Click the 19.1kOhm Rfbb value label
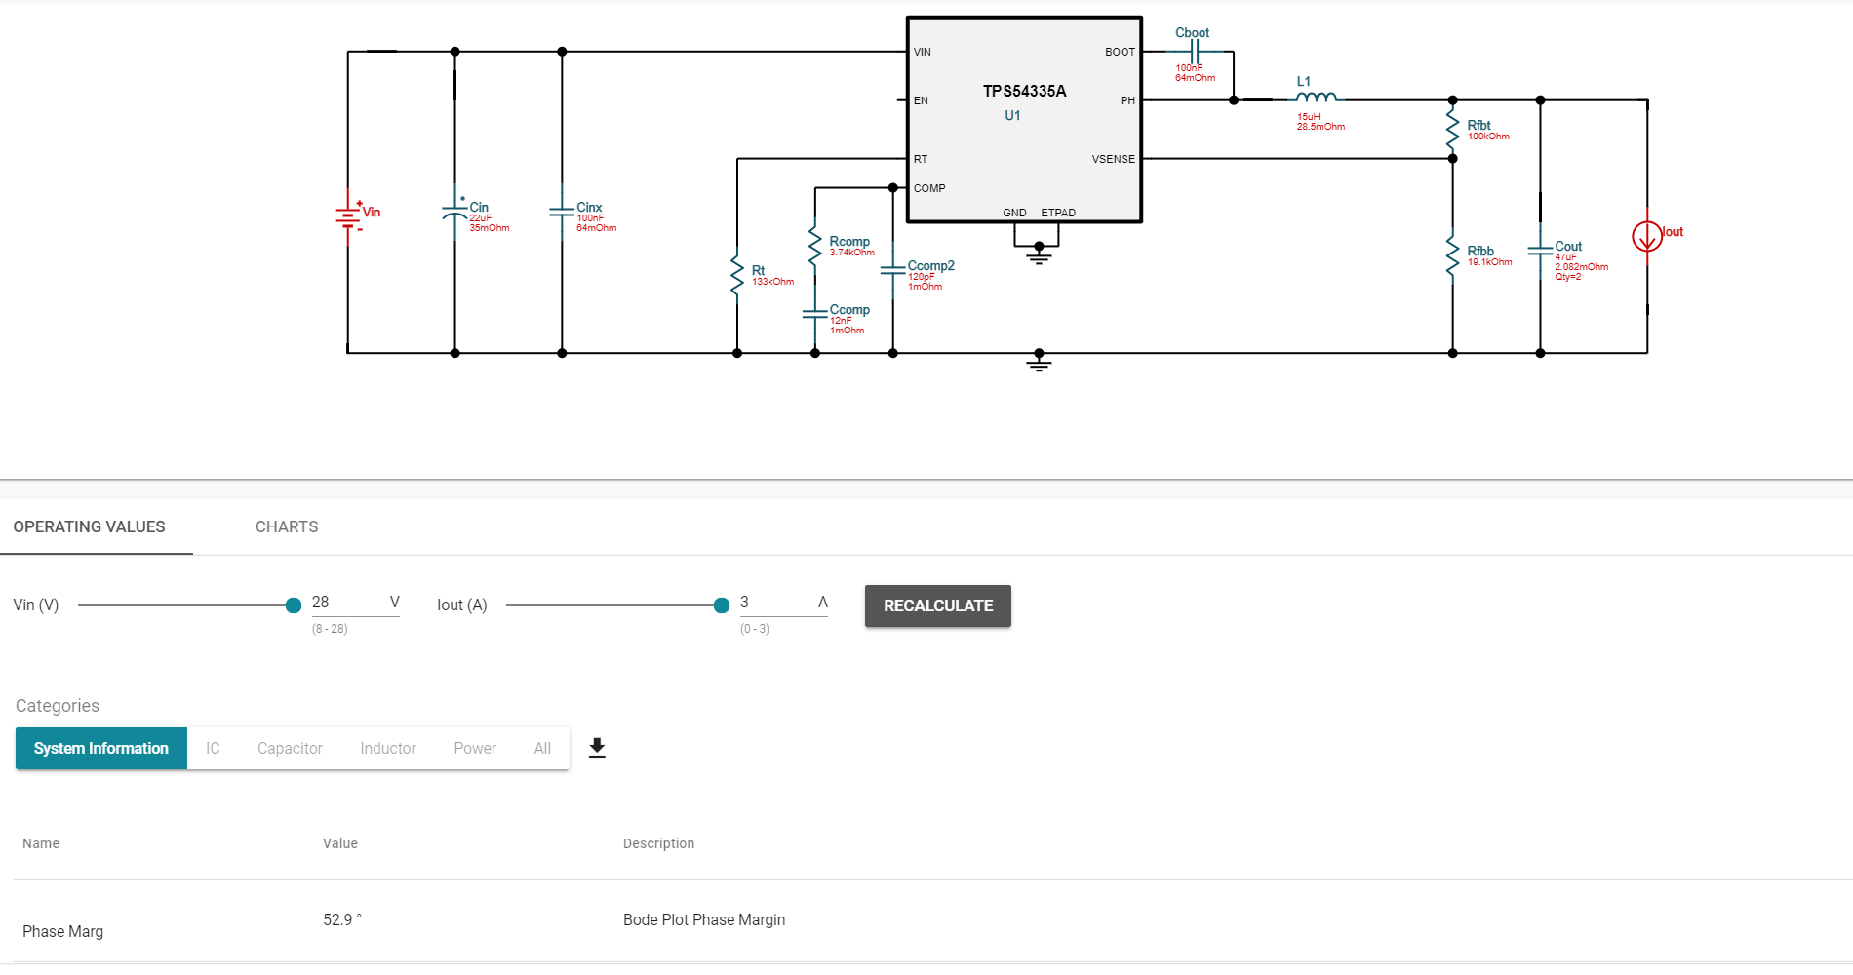The image size is (1853, 975). point(1490,262)
